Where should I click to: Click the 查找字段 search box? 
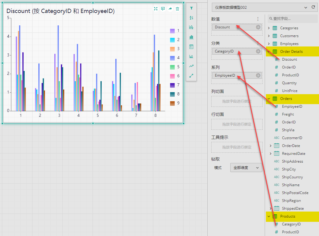[292, 19]
